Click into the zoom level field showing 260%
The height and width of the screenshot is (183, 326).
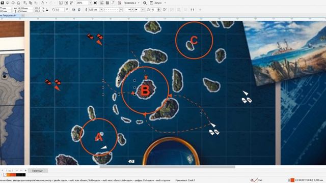83,3
